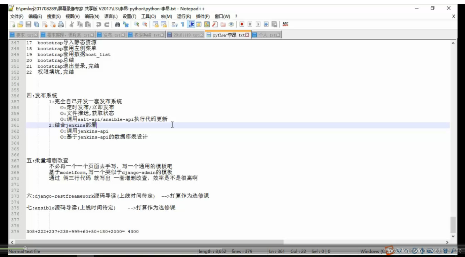Open the 编码(N) menu
465x257 pixels.
(x=92, y=16)
